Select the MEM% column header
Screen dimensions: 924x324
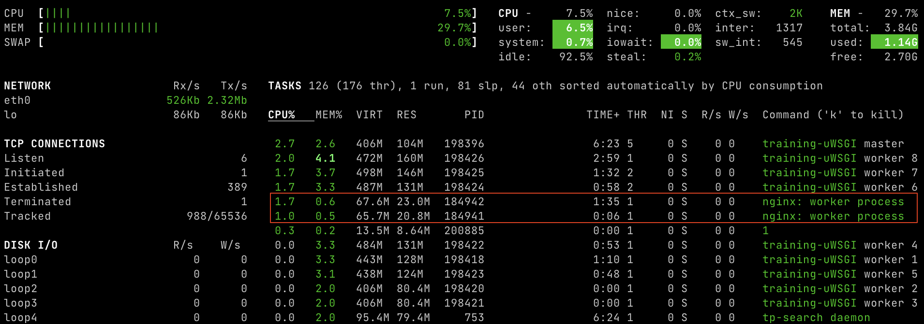coord(328,115)
